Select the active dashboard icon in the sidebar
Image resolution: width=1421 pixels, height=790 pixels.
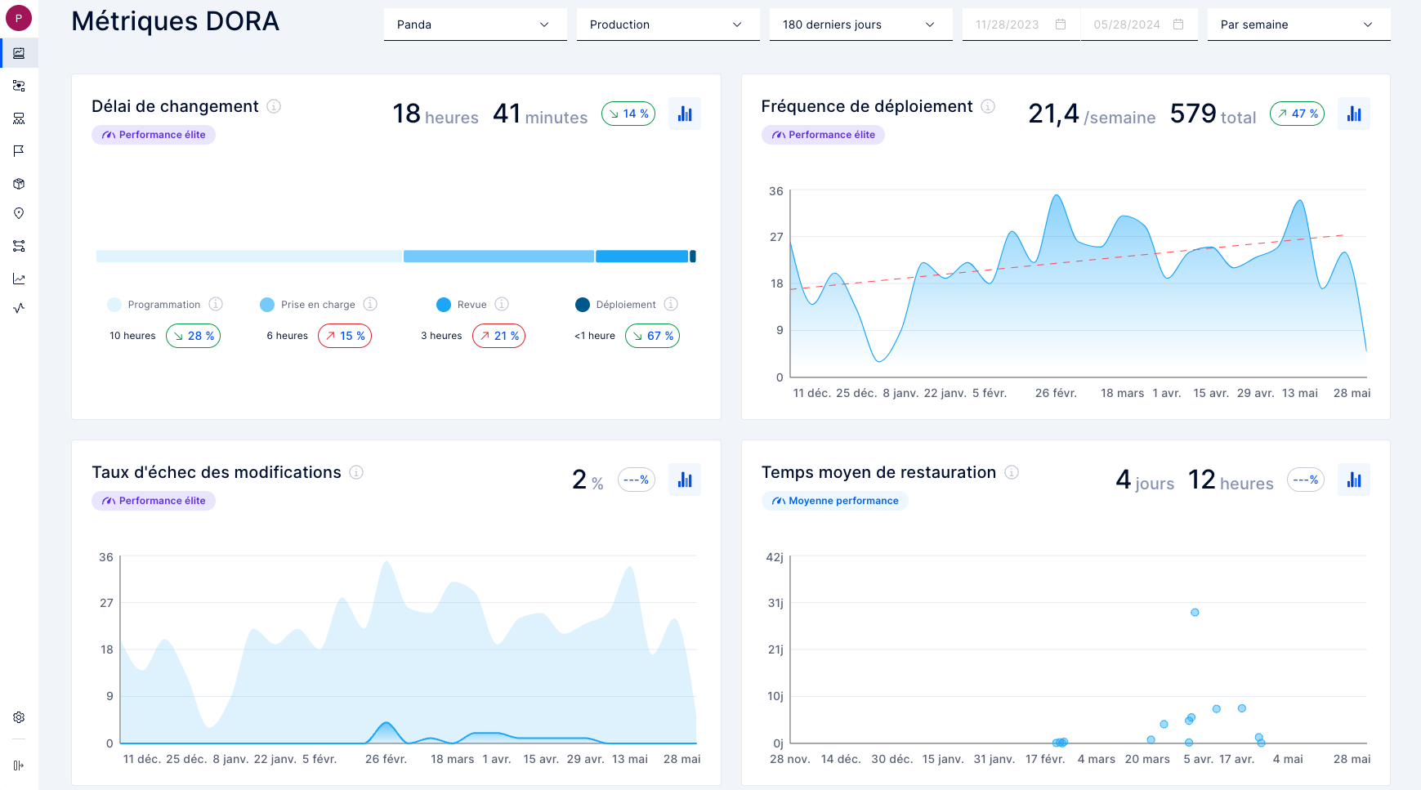click(19, 53)
